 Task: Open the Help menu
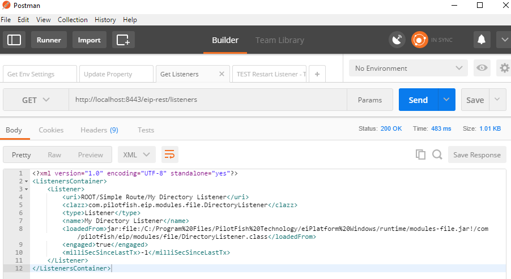pyautogui.click(x=130, y=20)
